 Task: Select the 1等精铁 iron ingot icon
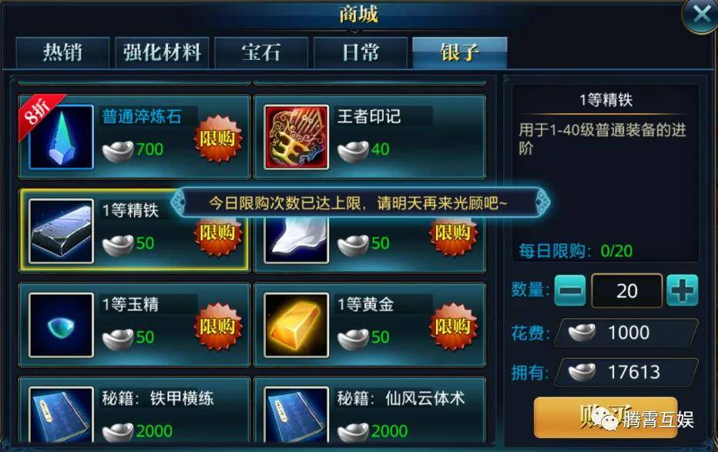pos(62,232)
